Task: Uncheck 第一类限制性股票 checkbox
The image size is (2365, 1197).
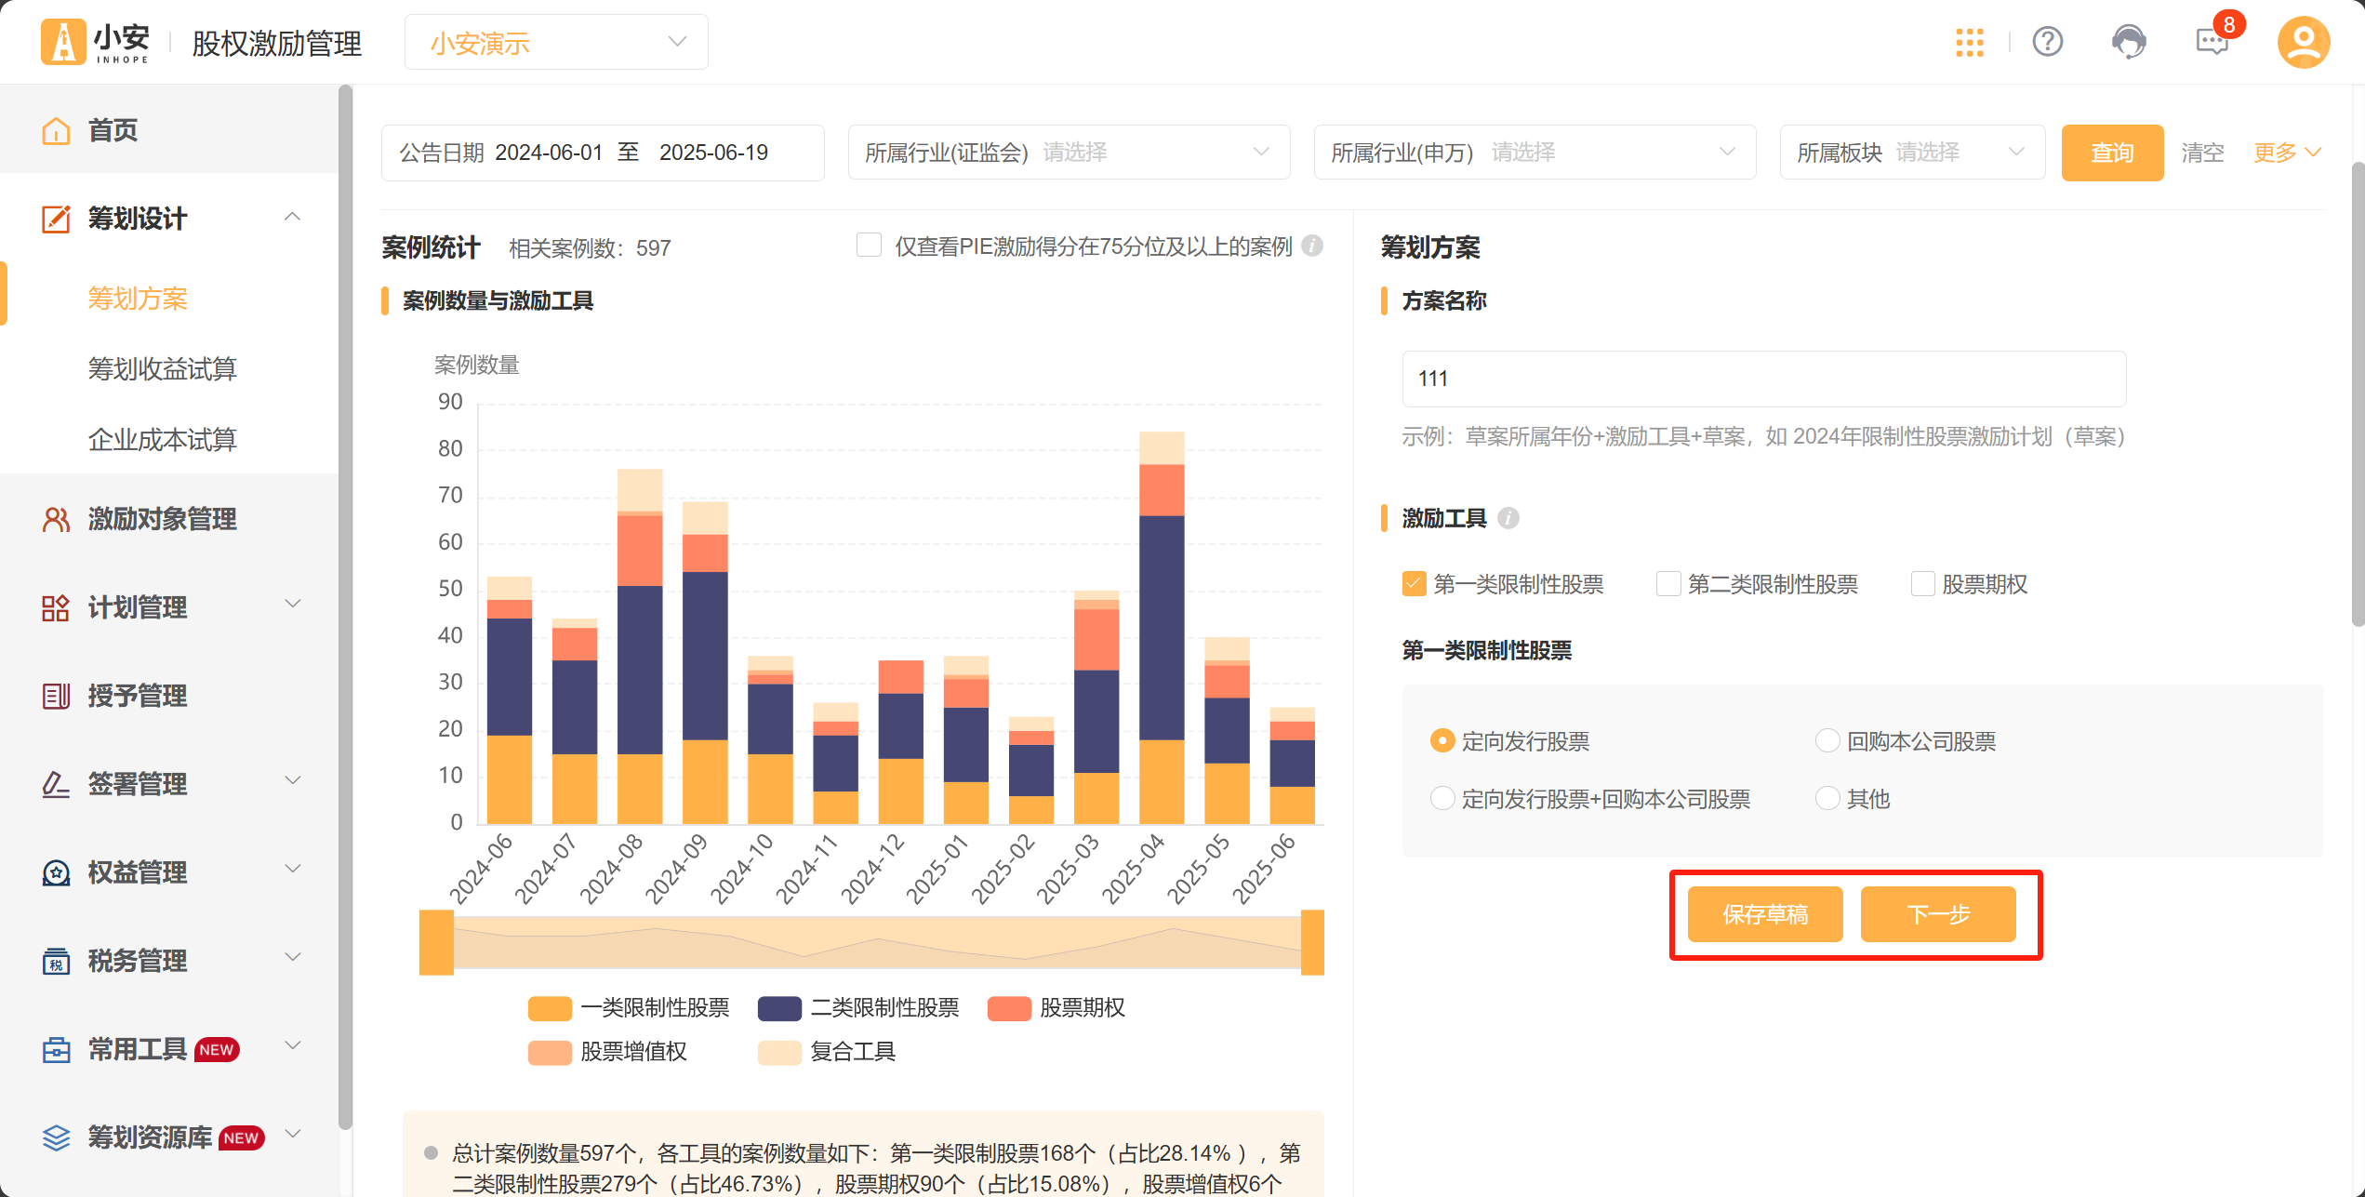Action: (x=1414, y=584)
